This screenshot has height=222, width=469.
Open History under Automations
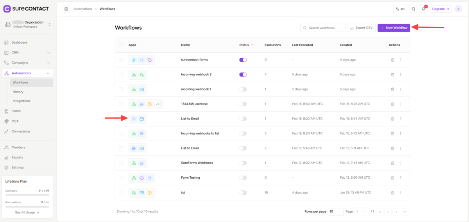[x=18, y=92]
